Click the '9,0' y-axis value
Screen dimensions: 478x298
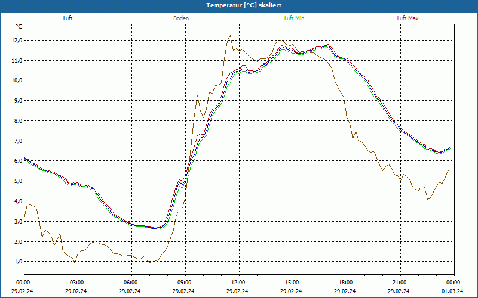pos(18,101)
